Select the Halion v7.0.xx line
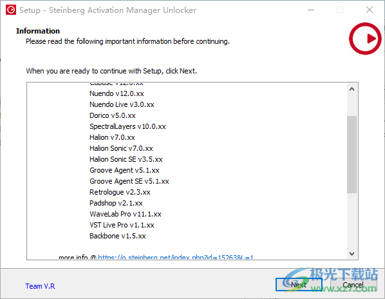Screen dimensions: 385x299 [x=112, y=137]
